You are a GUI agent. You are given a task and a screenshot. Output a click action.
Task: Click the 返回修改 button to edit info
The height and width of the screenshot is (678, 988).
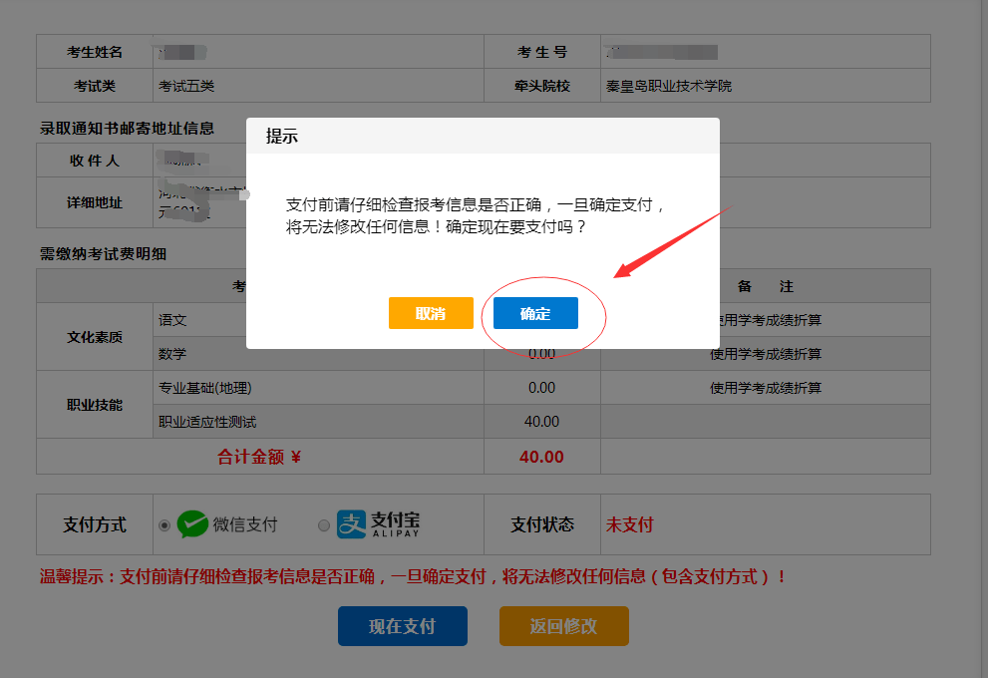click(x=563, y=626)
